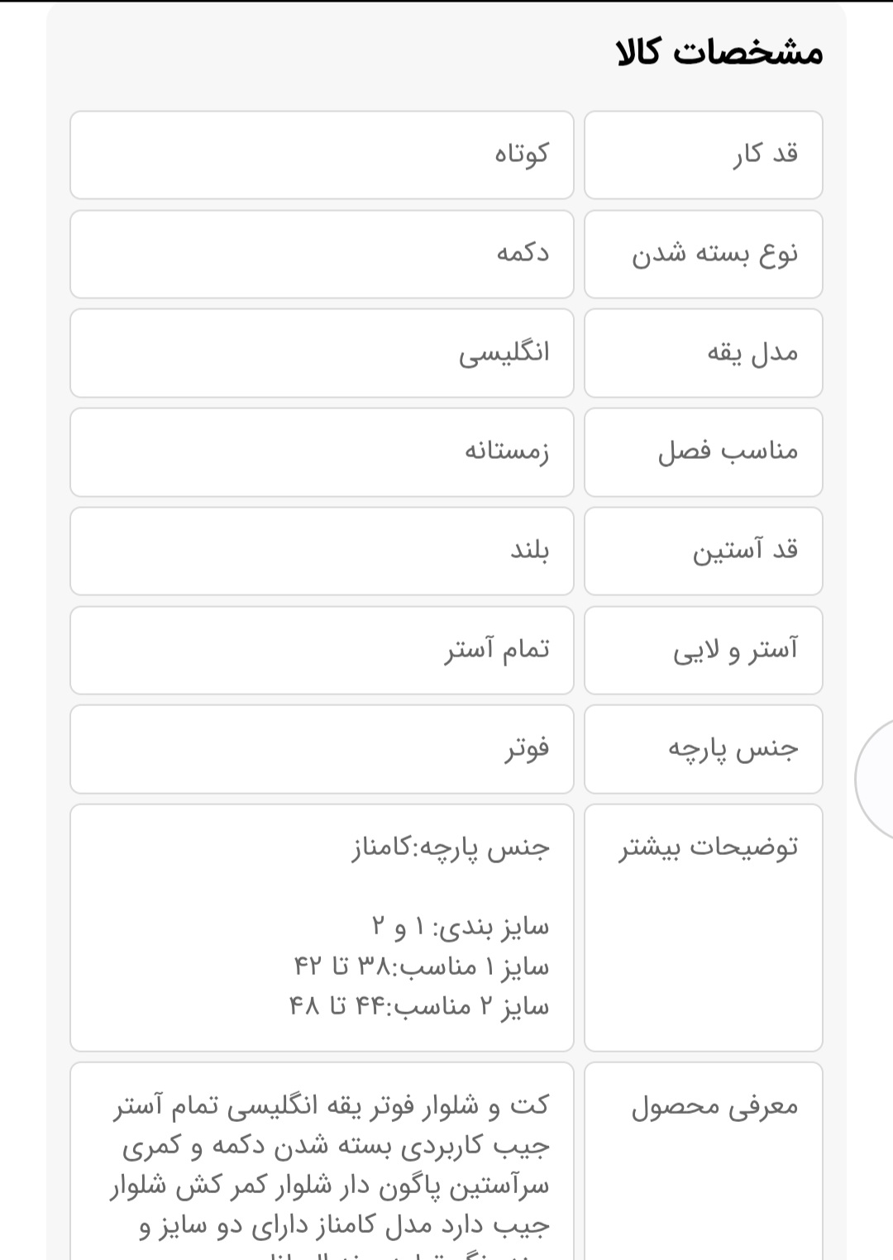Click the سایز بندی sizing description text

[x=460, y=927]
